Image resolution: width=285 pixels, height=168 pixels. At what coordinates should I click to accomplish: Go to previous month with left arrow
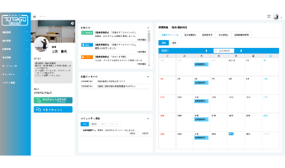[206, 51]
